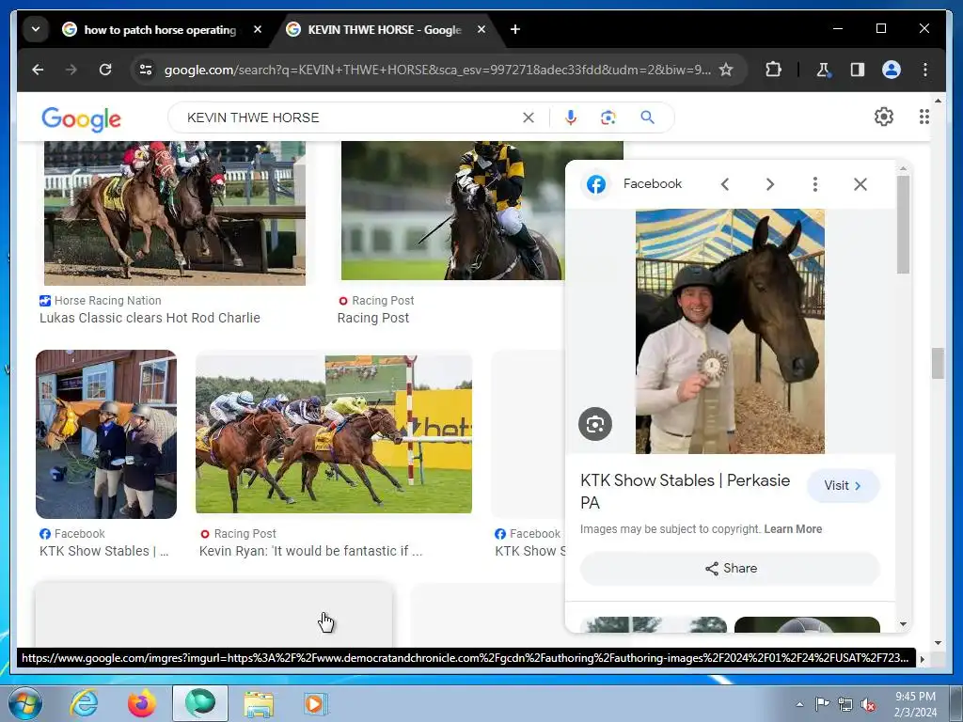Launch Firefox from the taskbar
Viewport: 963px width, 722px height.
[x=141, y=703]
